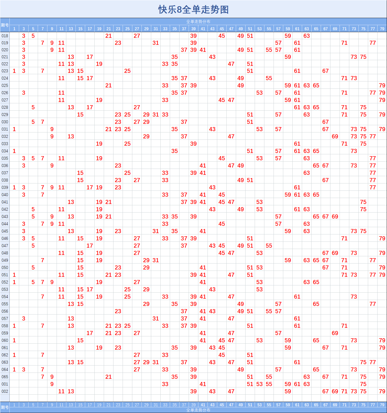
Task: Click number 55 in row 020
Action: (x=269, y=50)
